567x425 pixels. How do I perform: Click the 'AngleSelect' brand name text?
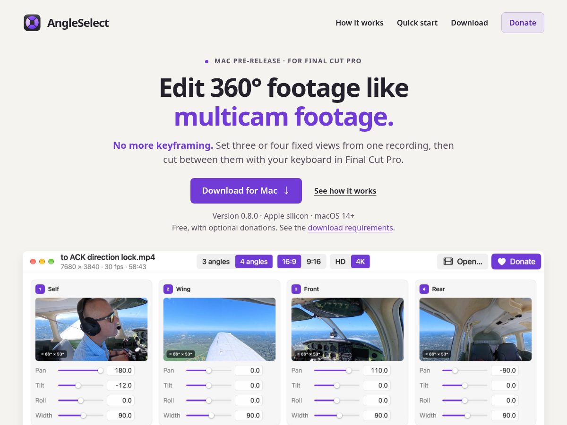78,23
